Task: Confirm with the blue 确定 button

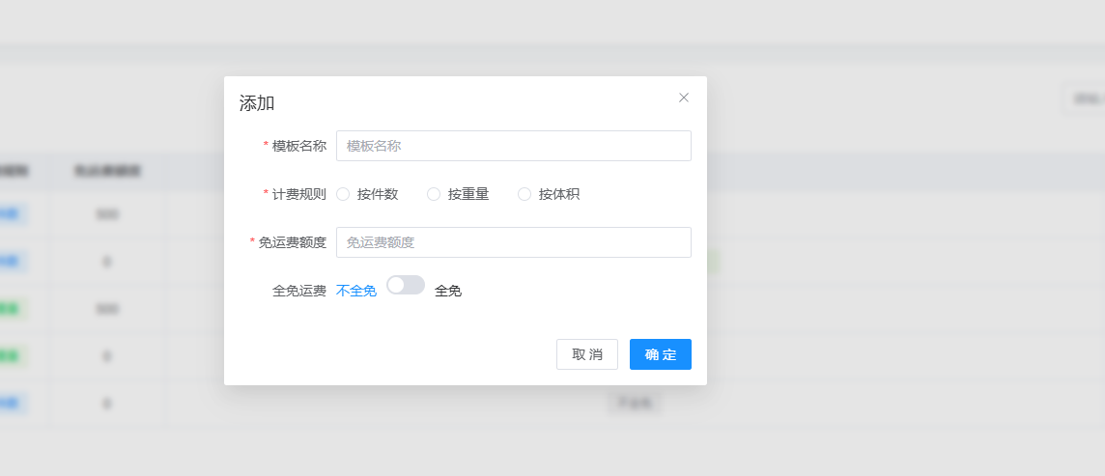Action: tap(660, 354)
